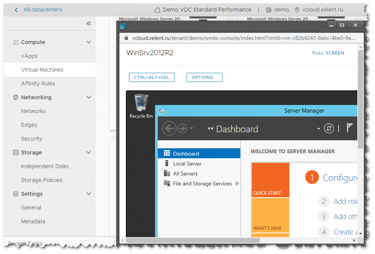Click the Storage database icon
Image resolution: width=375 pixels, height=254 pixels.
(16, 152)
